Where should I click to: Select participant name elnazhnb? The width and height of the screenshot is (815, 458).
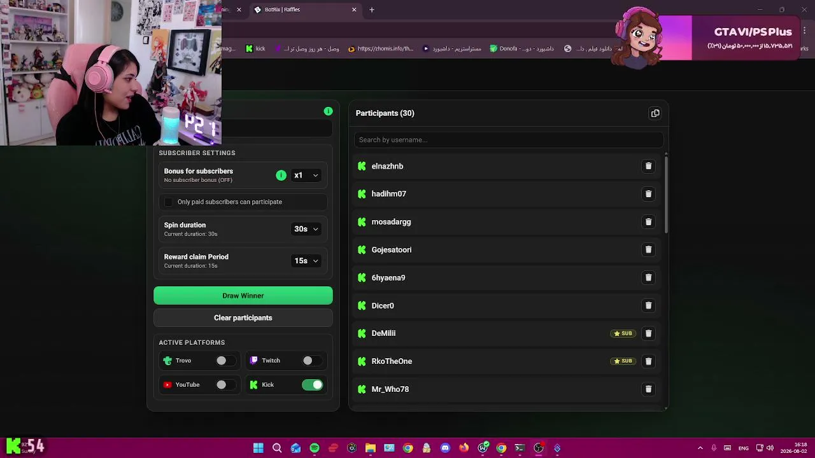pyautogui.click(x=387, y=166)
